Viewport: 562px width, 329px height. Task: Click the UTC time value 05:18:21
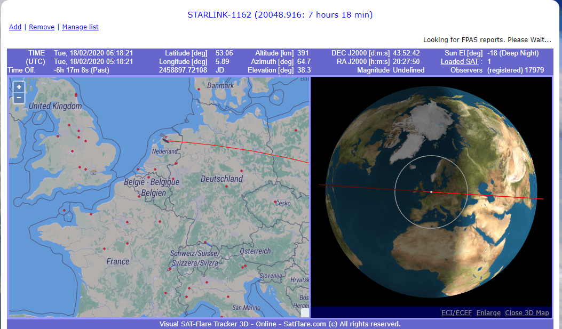click(x=120, y=61)
